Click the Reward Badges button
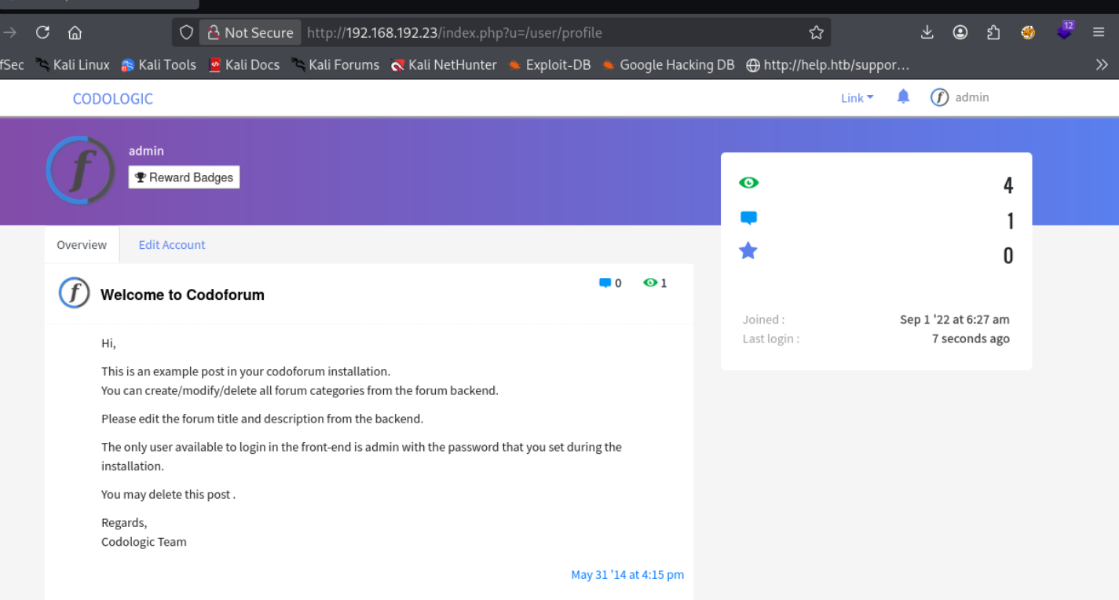The image size is (1119, 600). pos(184,177)
